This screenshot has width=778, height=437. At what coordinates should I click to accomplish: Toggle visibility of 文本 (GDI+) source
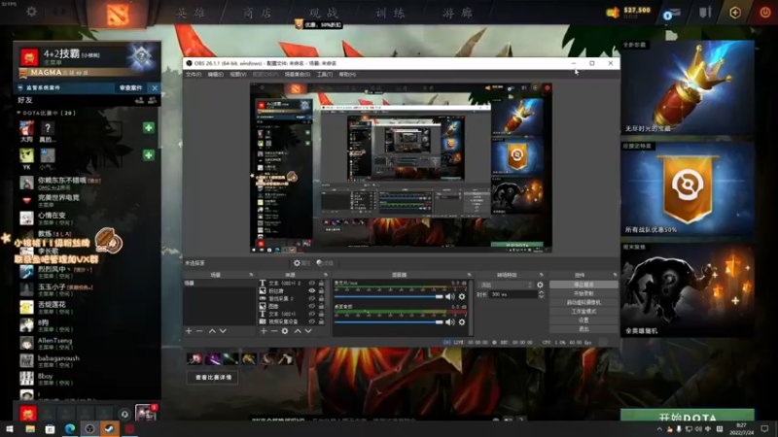311,314
